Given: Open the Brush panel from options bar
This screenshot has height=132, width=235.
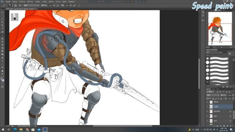Looking at the screenshot, I should coord(15,5).
